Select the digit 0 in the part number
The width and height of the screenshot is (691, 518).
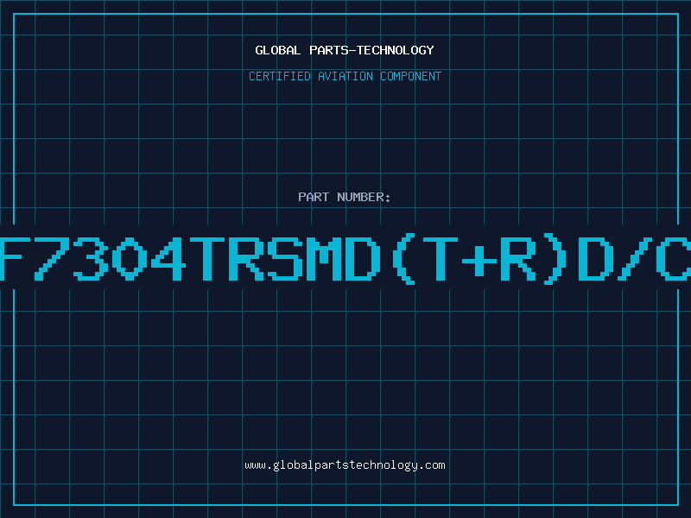(129, 258)
